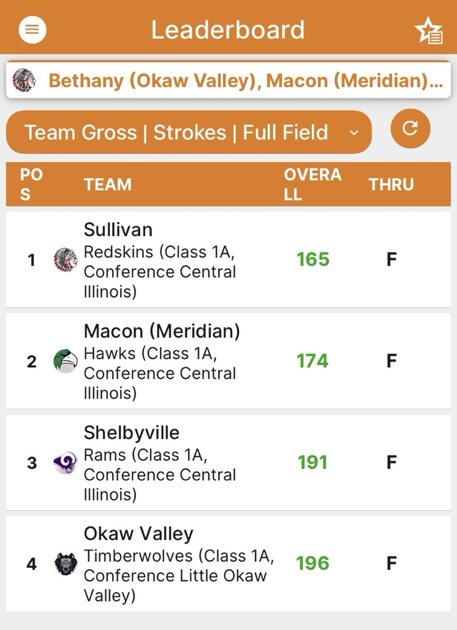Refresh the leaderboard with circular arrow

pyautogui.click(x=410, y=129)
